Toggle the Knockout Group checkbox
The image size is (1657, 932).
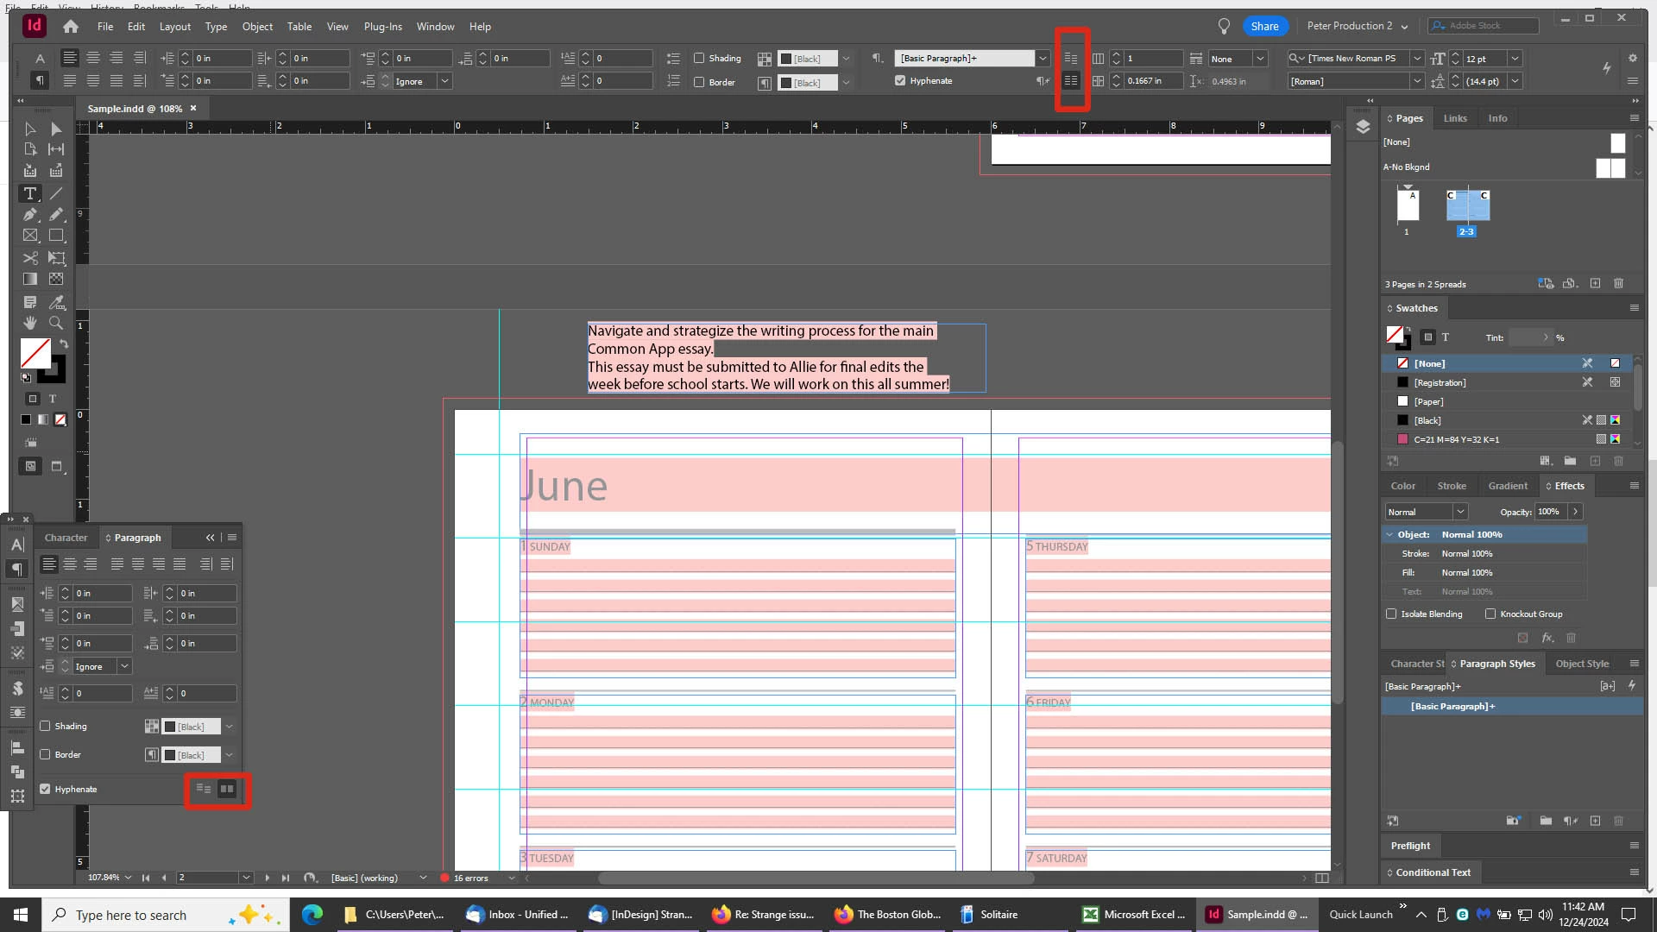click(x=1490, y=614)
